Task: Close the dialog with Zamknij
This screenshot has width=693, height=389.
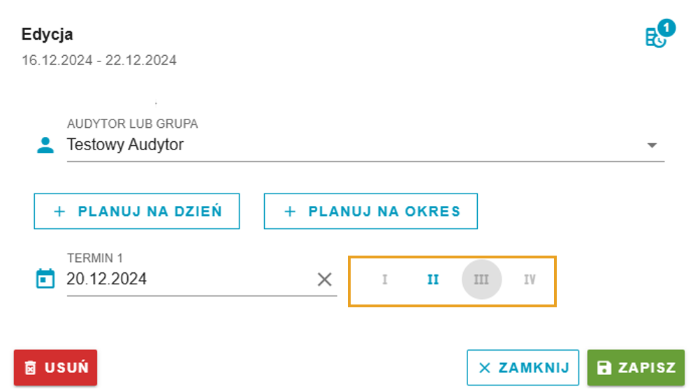Action: [523, 368]
